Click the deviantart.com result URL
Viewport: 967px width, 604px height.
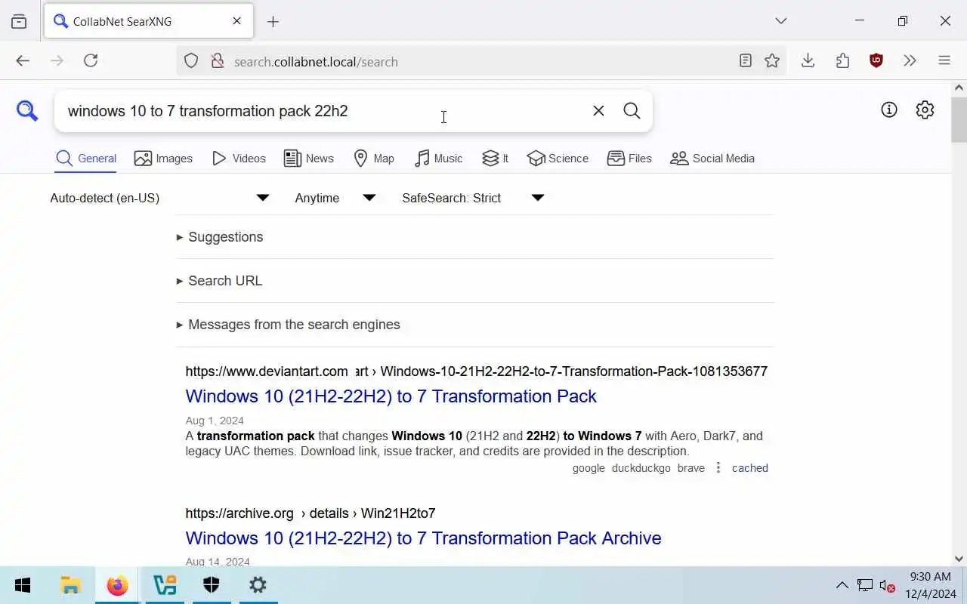click(476, 371)
